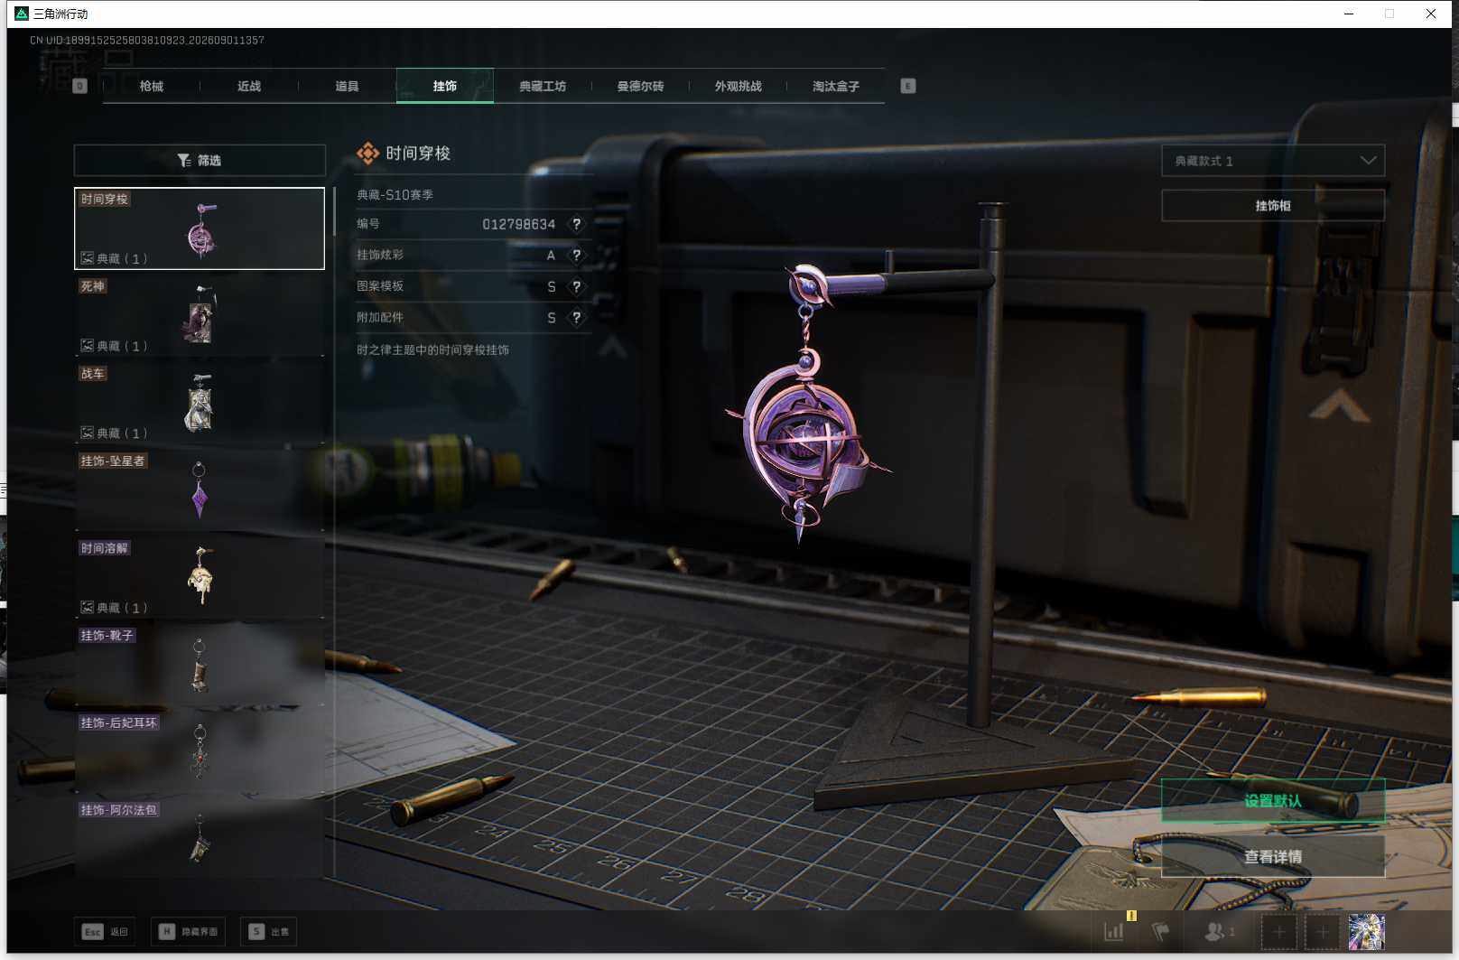Click the 设置默认 button

point(1273,801)
